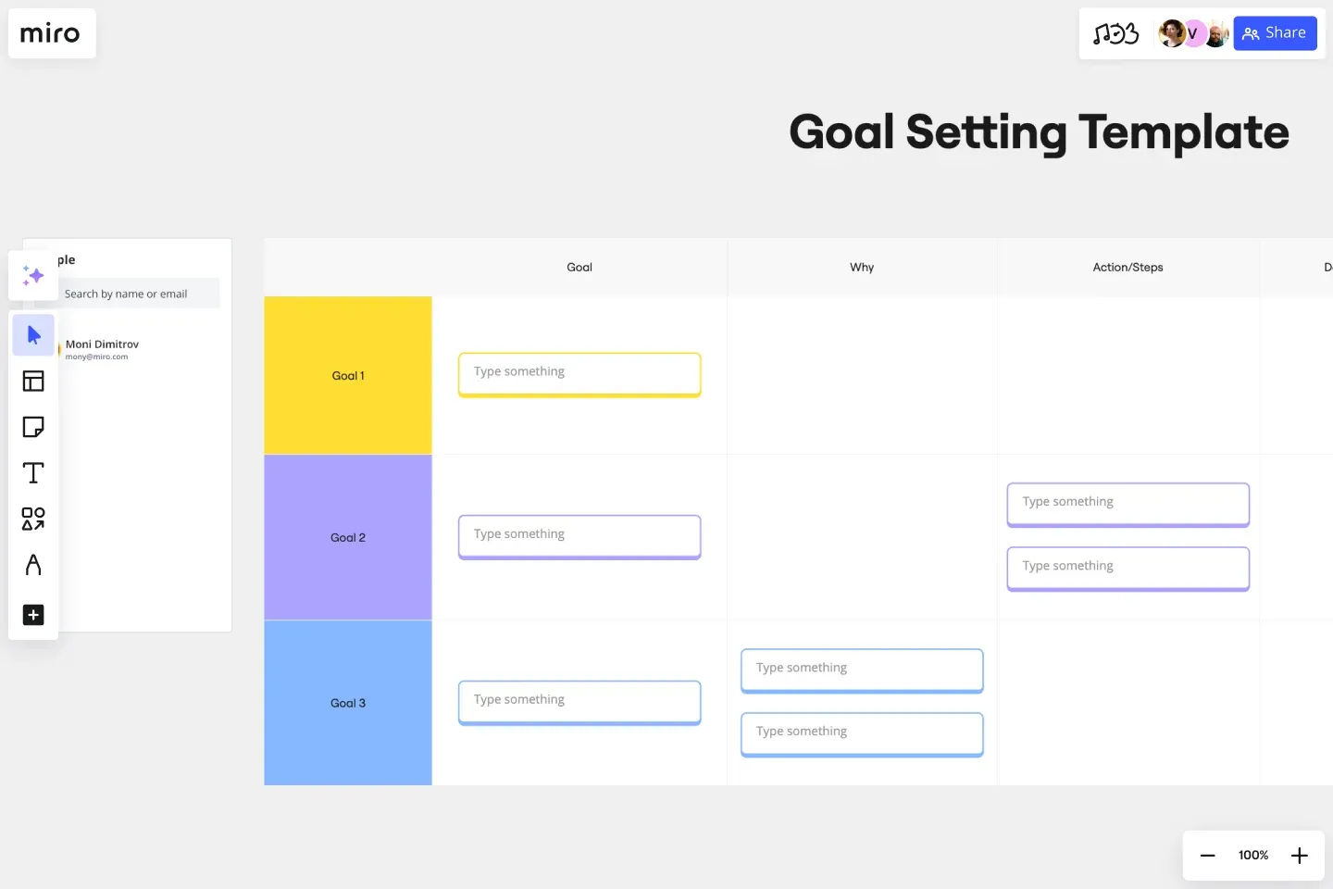The width and height of the screenshot is (1333, 889).
Task: Select the sticky note tool
Action: point(33,427)
